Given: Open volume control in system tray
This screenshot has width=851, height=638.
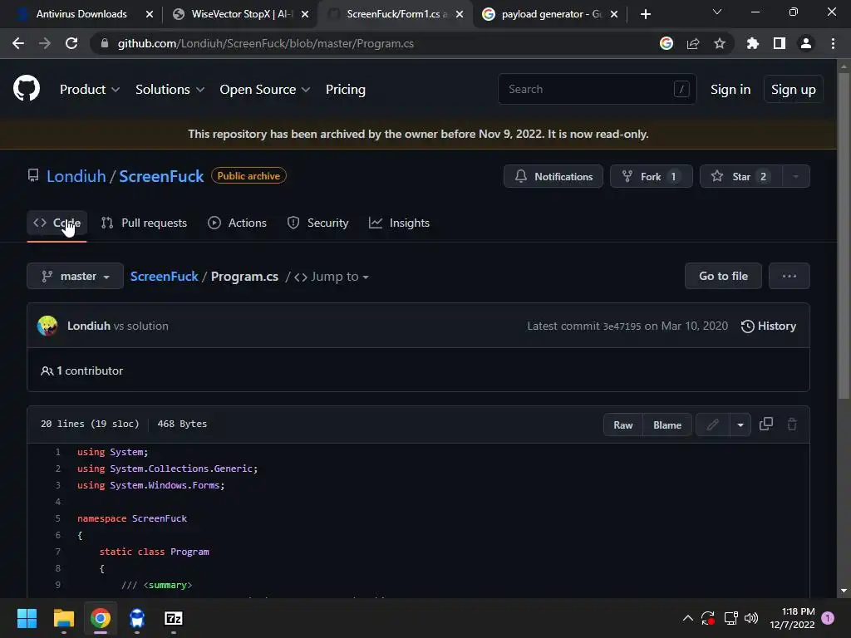Looking at the screenshot, I should (751, 618).
